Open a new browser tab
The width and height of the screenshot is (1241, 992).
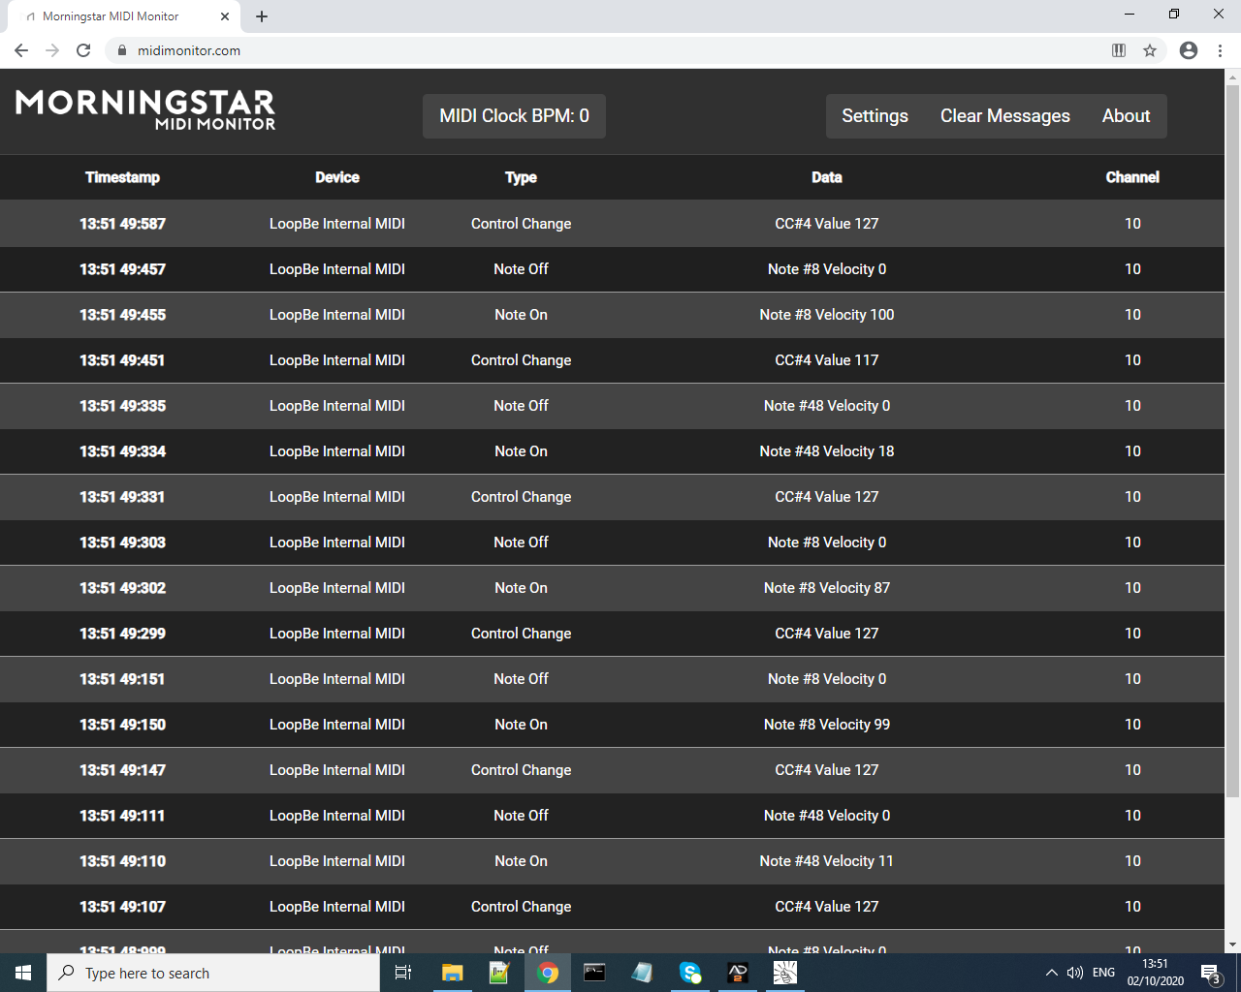point(262,16)
